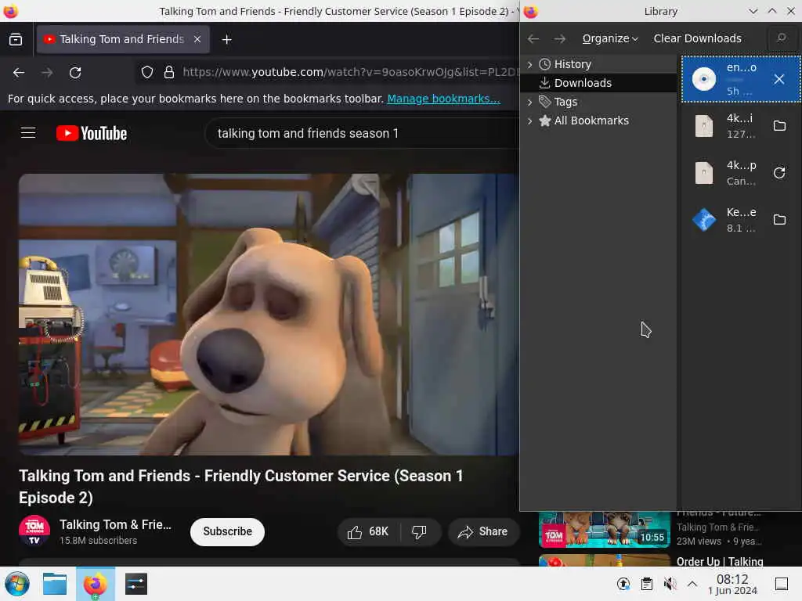
Task: Cancel the in-progress 'en...o' download
Action: click(779, 79)
